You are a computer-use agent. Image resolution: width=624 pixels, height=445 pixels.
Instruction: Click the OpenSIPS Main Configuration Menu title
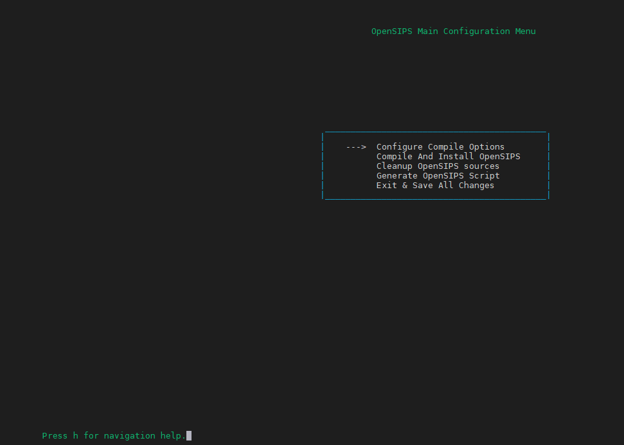(453, 31)
